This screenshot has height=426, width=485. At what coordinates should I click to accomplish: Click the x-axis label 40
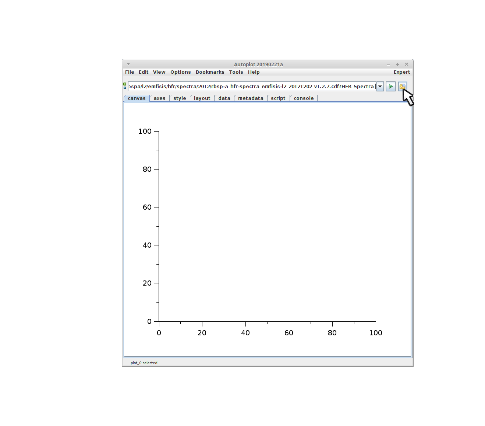pos(245,333)
